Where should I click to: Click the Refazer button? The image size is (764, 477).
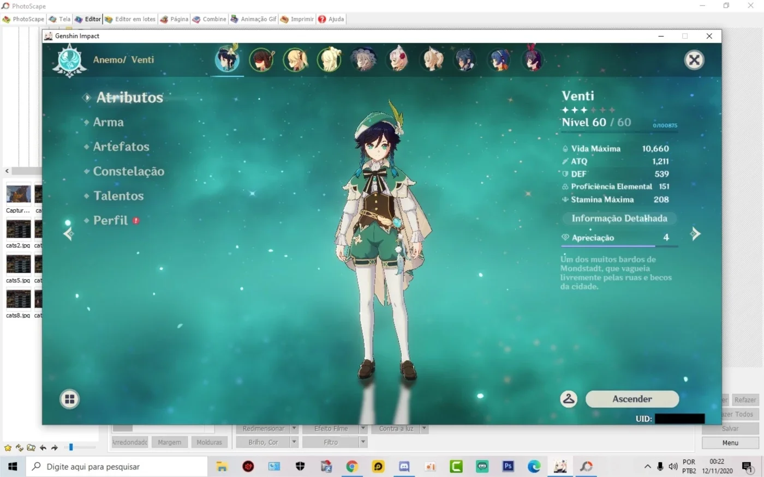pos(745,400)
